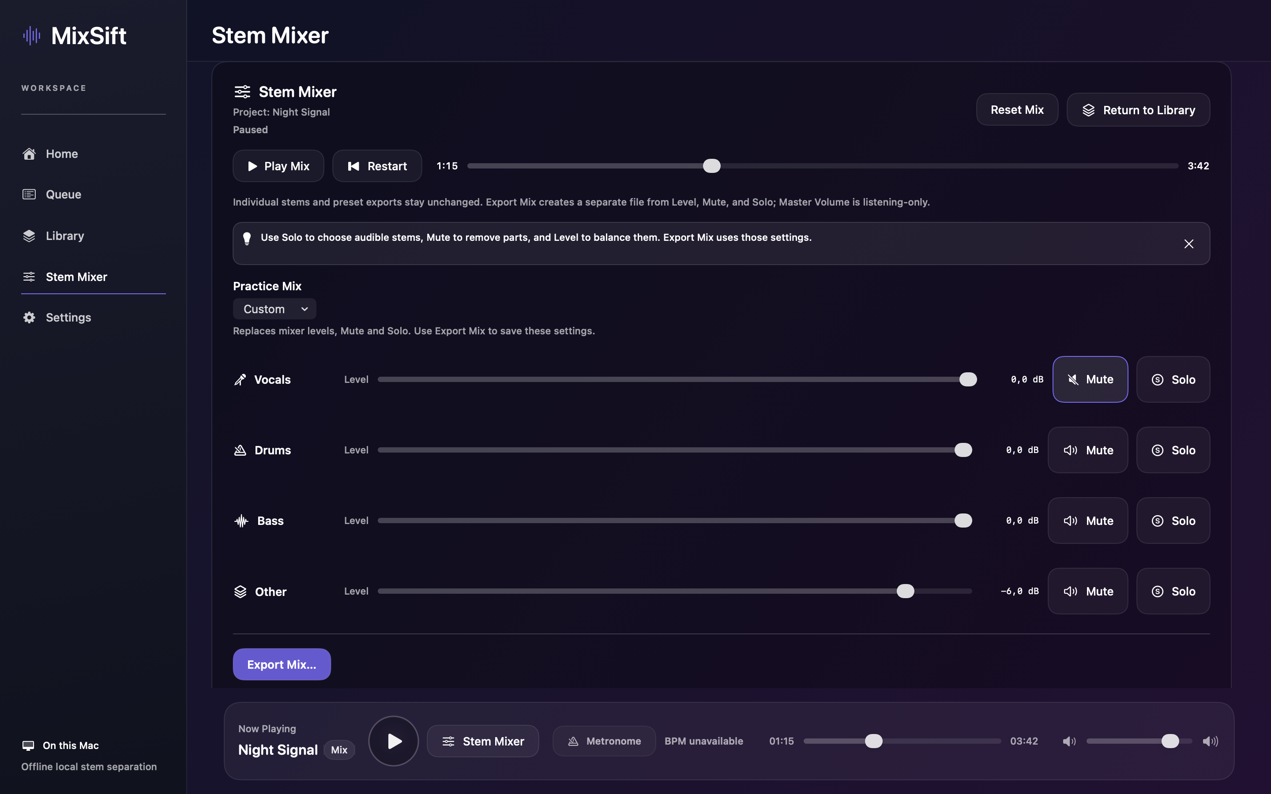Viewport: 1271px width, 794px height.
Task: Open Queue from the sidebar
Action: pos(93,194)
